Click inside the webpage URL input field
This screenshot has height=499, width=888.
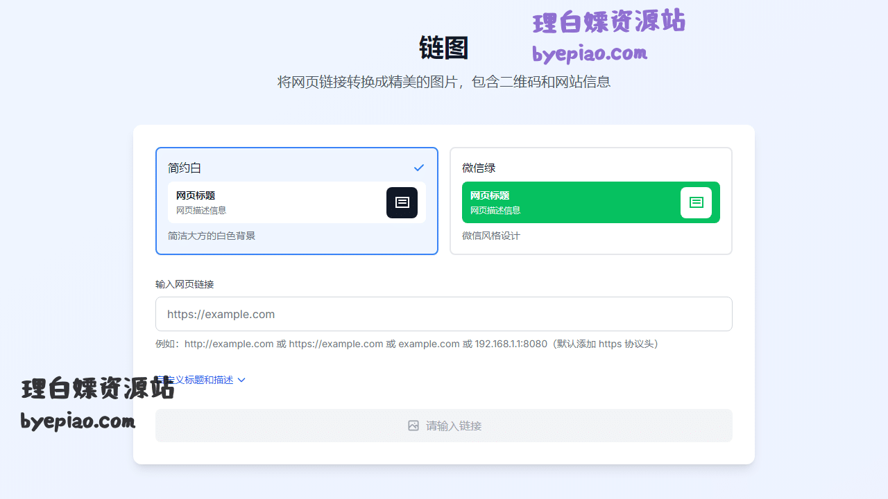444,314
